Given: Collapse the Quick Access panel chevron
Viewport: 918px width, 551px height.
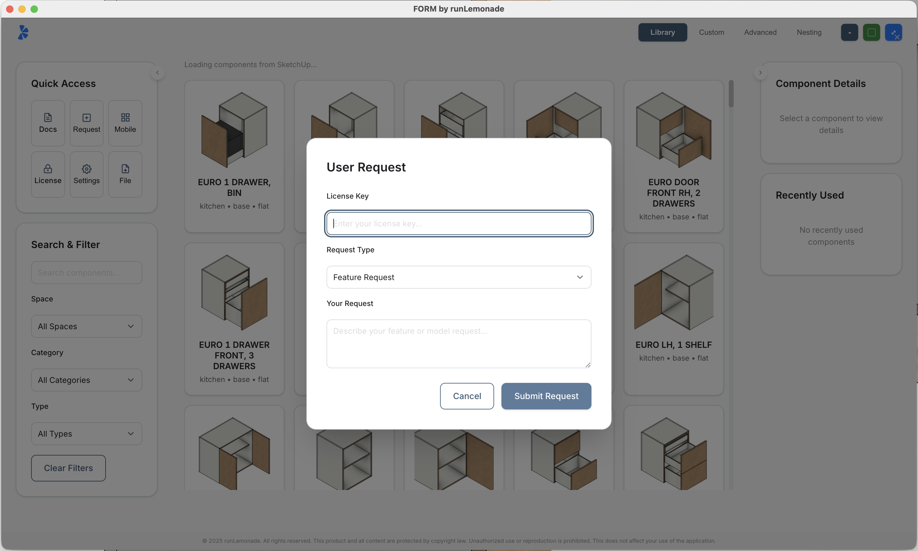Looking at the screenshot, I should pyautogui.click(x=157, y=72).
